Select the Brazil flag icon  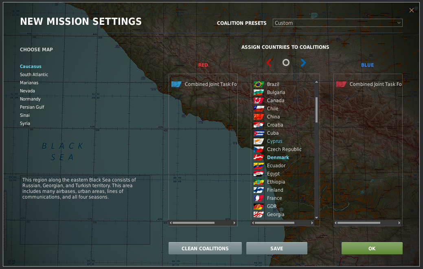point(259,84)
